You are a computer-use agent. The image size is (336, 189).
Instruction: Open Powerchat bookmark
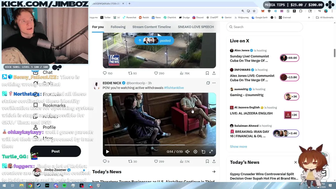click(x=129, y=18)
